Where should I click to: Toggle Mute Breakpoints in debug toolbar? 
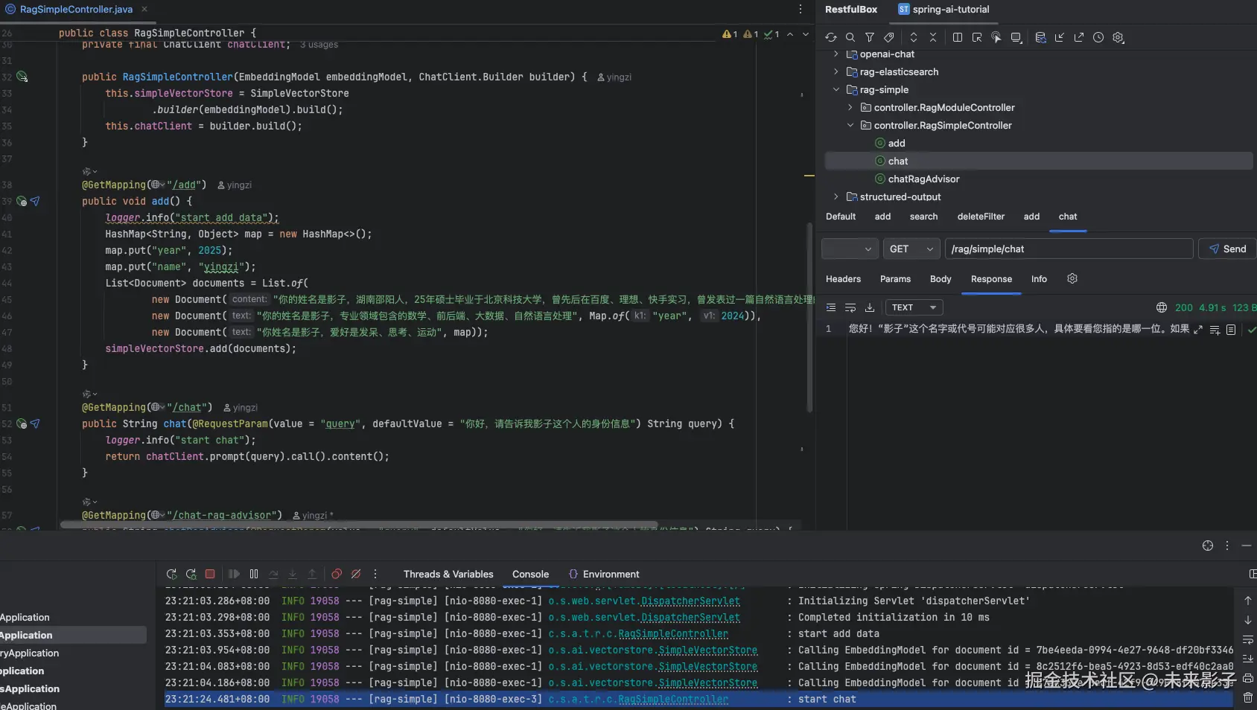[x=356, y=574]
